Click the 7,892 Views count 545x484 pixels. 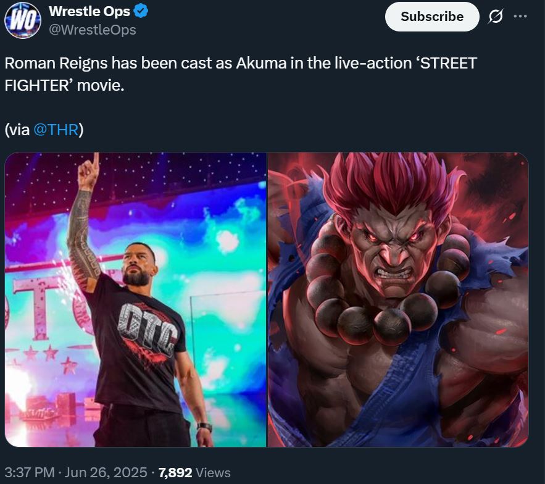click(194, 473)
